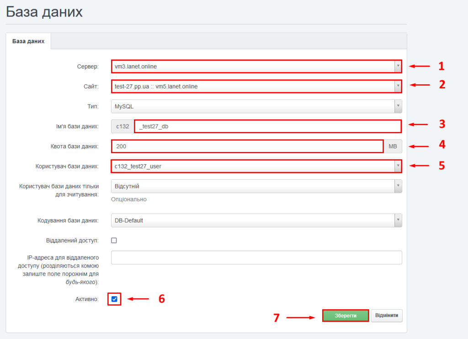Screen dimensions: 468x339
Task: Uncheck the Активно checkbox
Action: [x=114, y=299]
